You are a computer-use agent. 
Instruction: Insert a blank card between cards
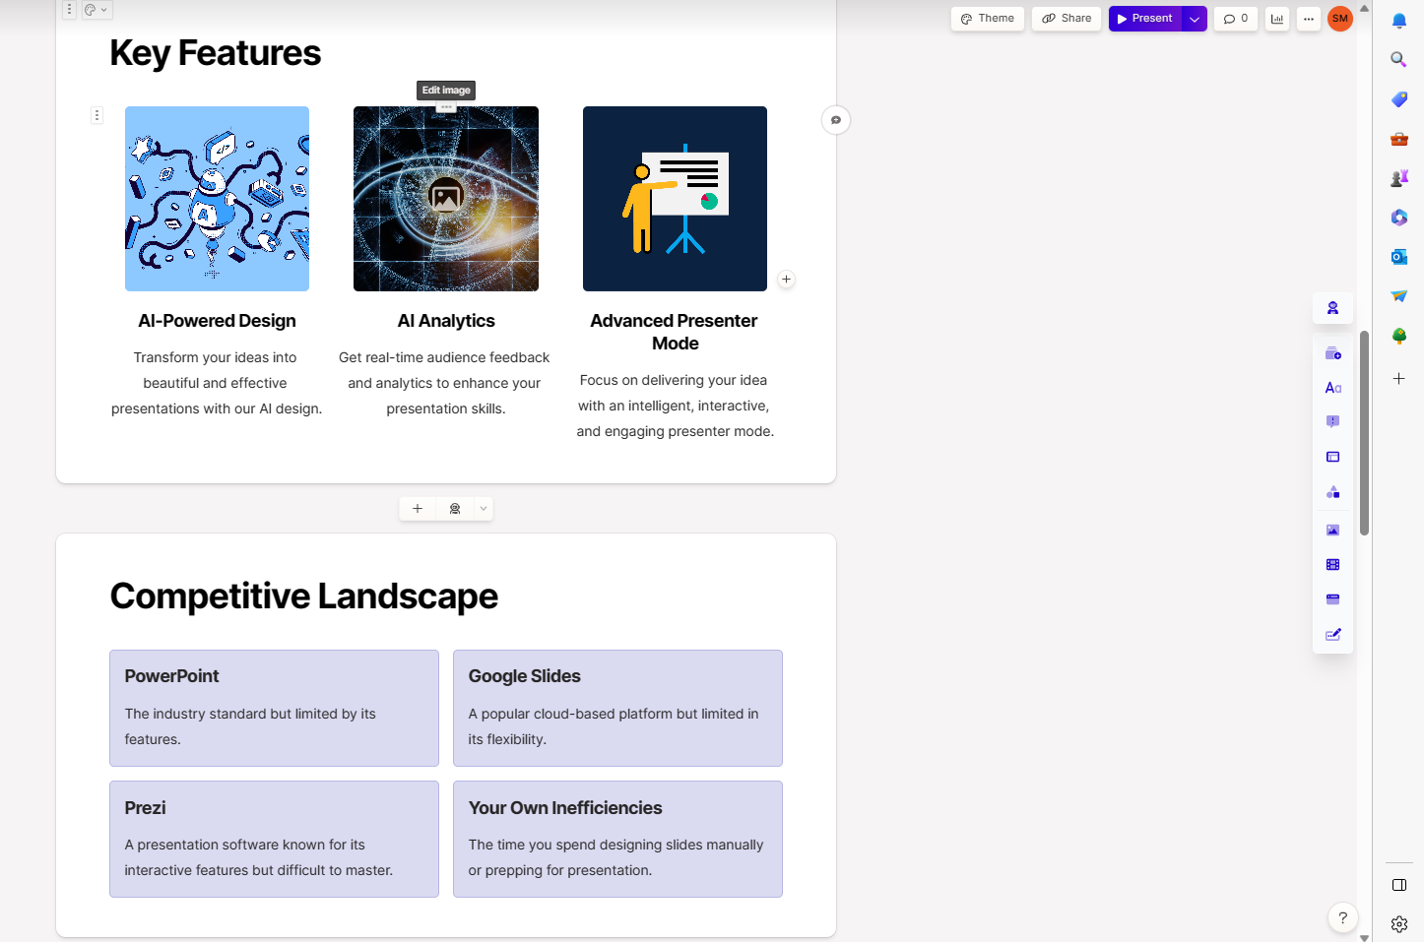tap(418, 509)
